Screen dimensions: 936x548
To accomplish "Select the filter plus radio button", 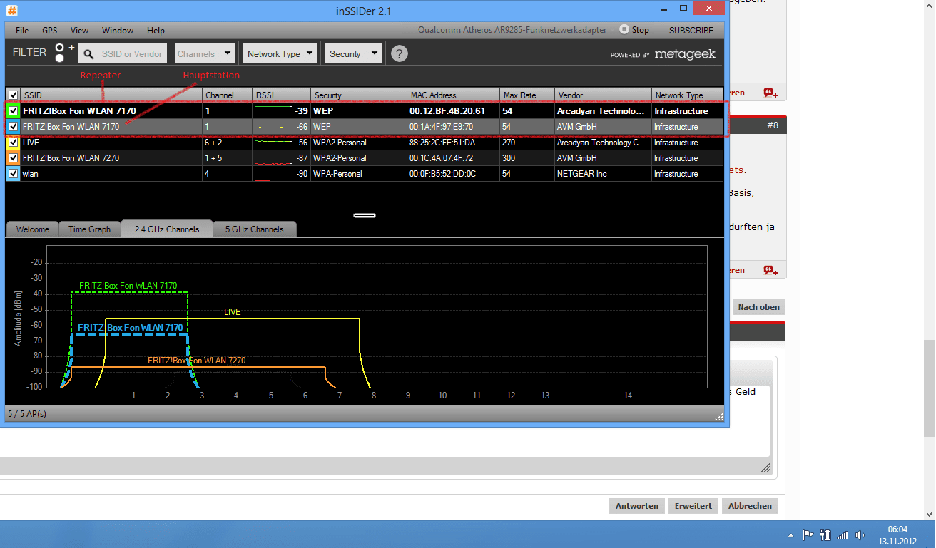I will point(60,48).
